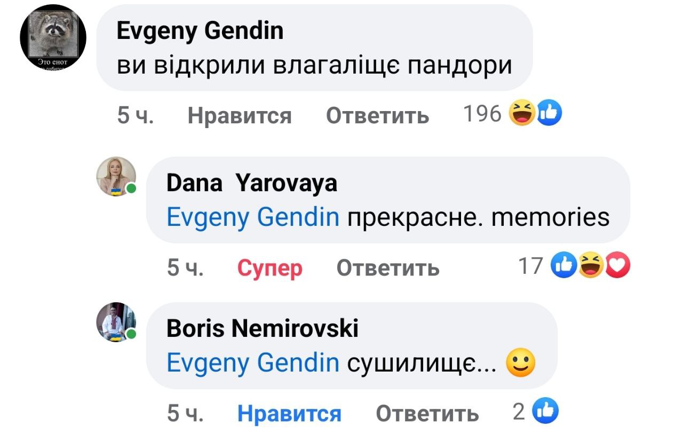
Task: Open Boris Nemirovski's profile picture
Action: point(115,322)
